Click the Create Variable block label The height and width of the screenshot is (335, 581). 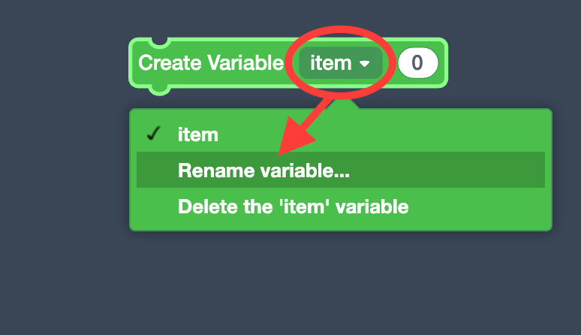(211, 64)
